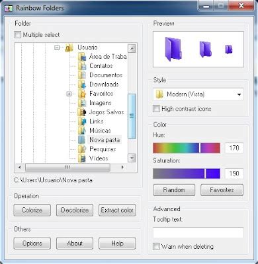Select the Documentos tree item
258x264 pixels.
pos(106,75)
